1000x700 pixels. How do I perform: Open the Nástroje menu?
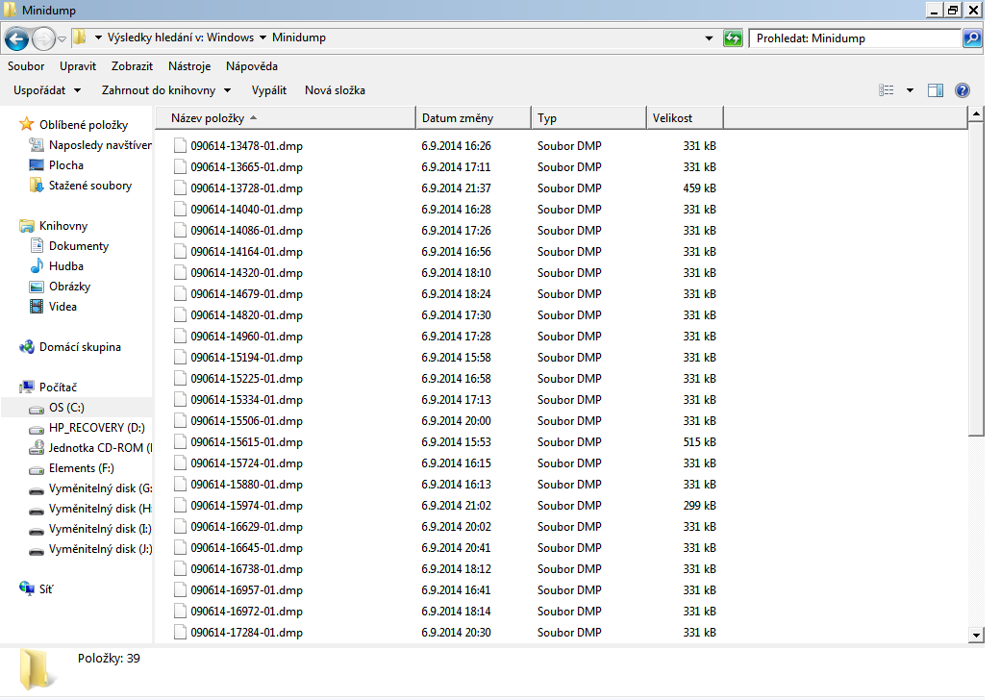189,66
